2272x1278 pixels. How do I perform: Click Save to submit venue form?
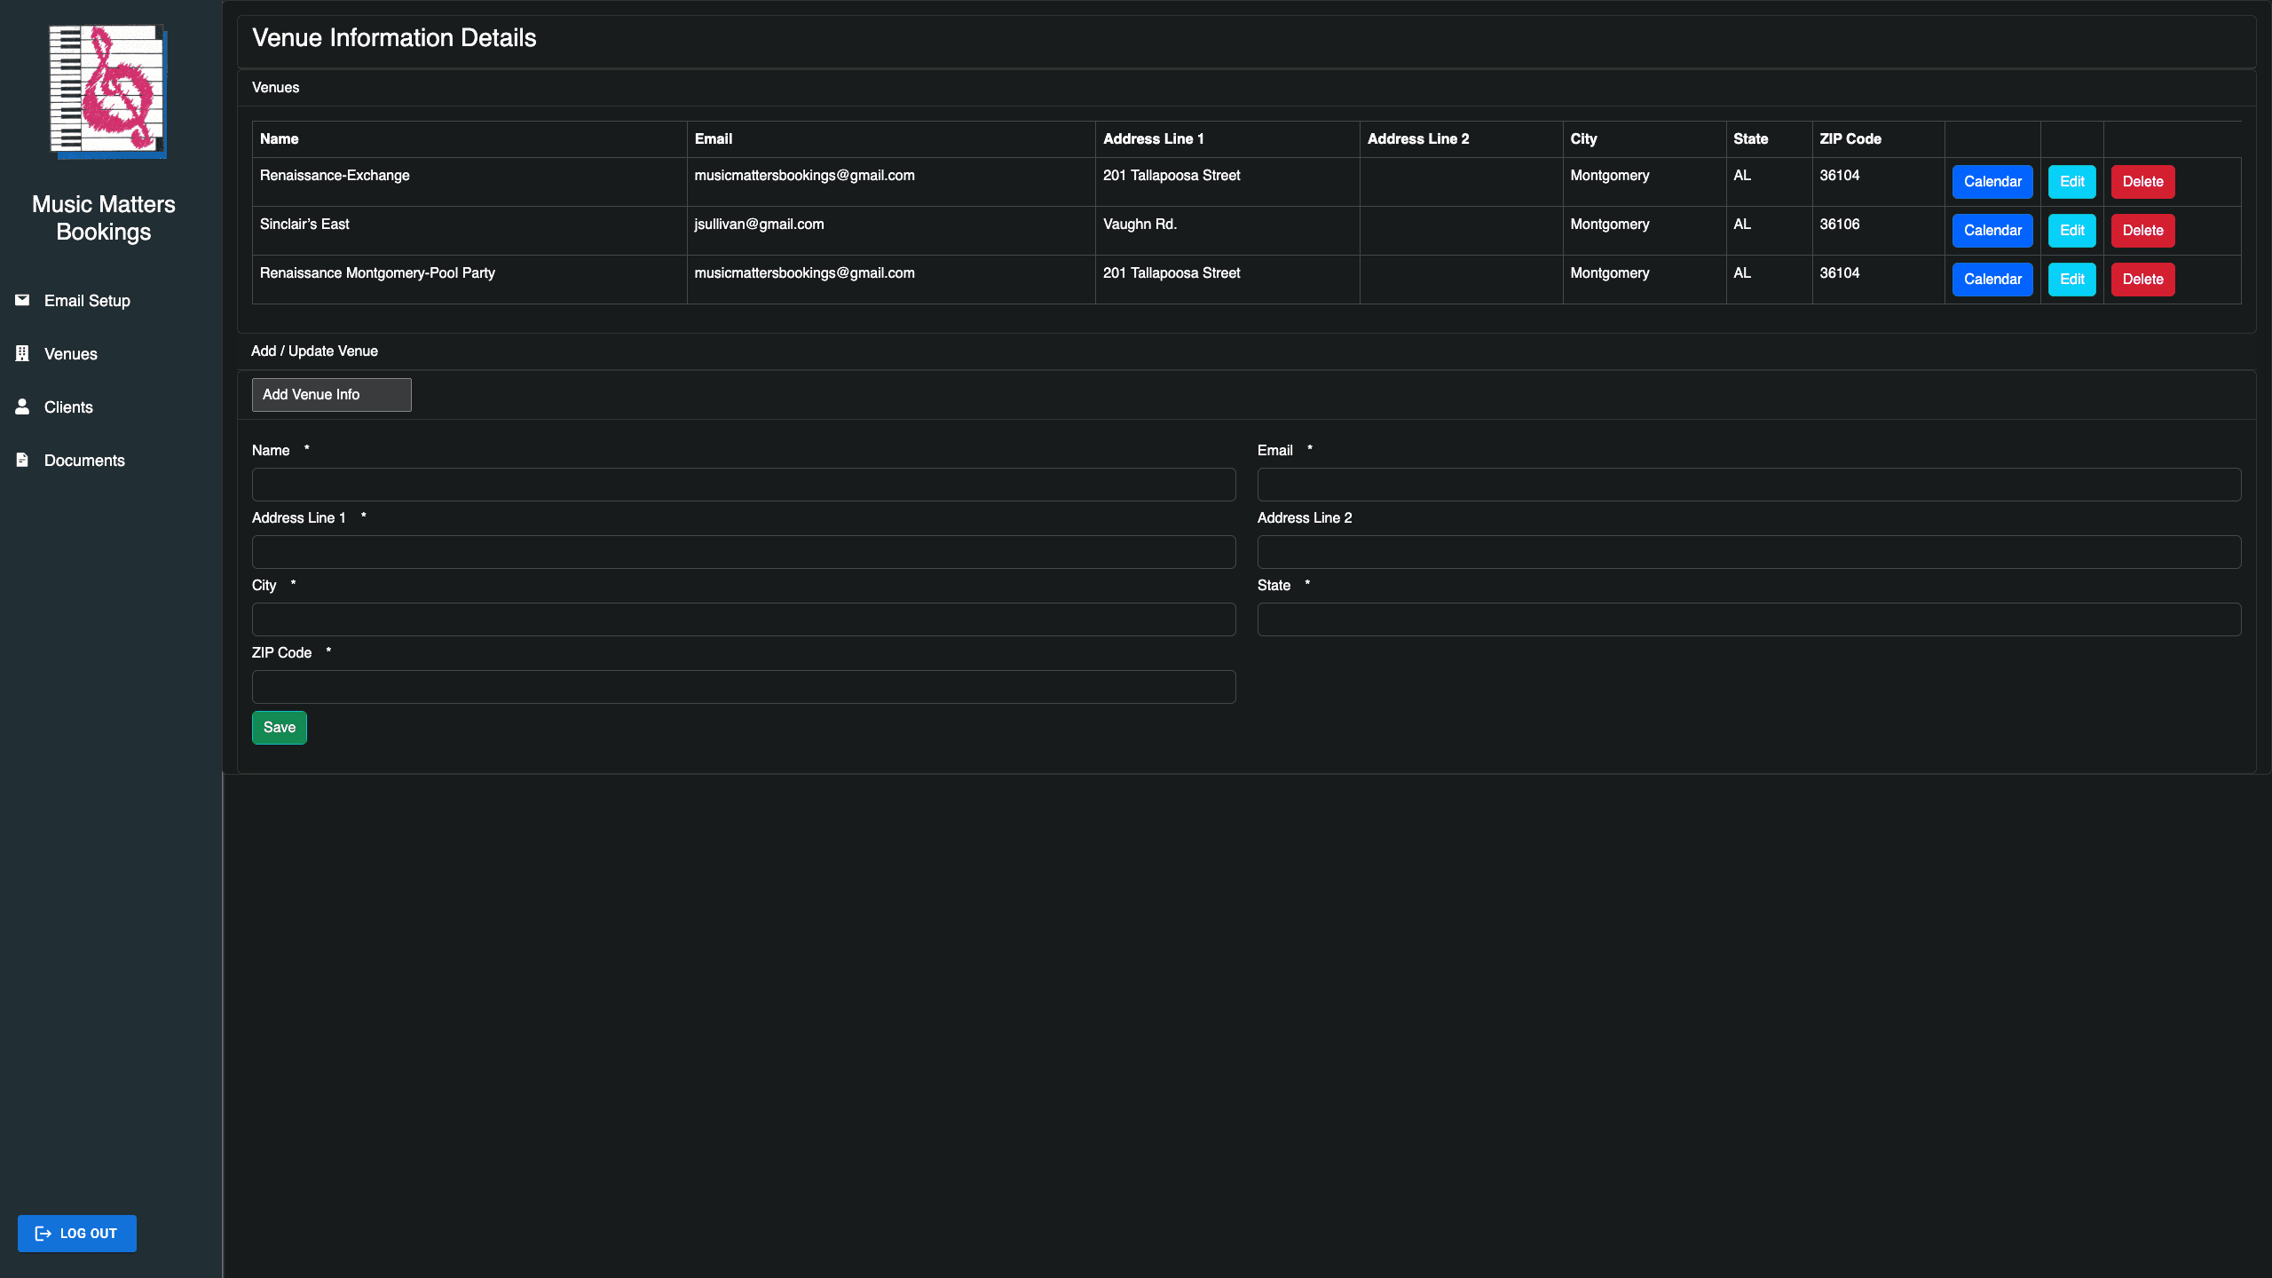pos(280,727)
